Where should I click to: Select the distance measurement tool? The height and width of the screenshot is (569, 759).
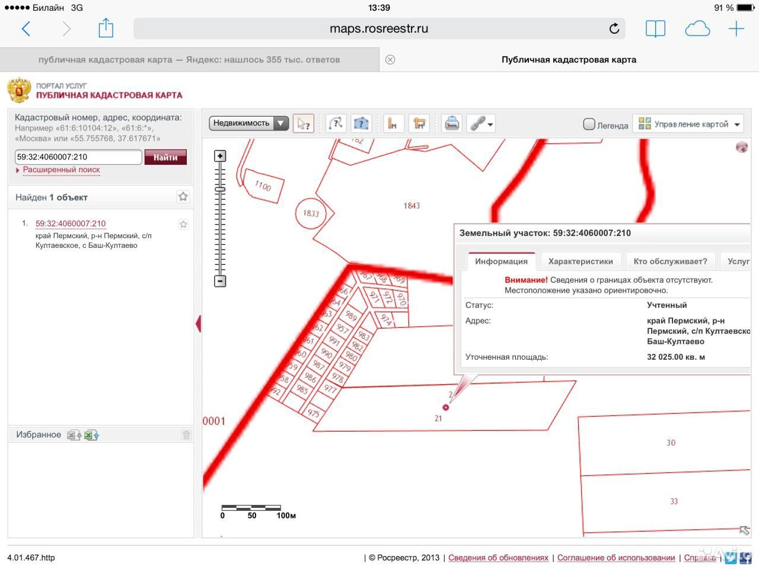coord(393,123)
